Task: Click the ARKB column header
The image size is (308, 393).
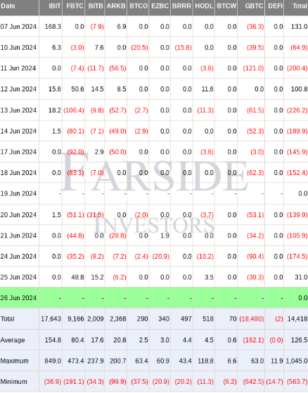Action: (x=116, y=6)
